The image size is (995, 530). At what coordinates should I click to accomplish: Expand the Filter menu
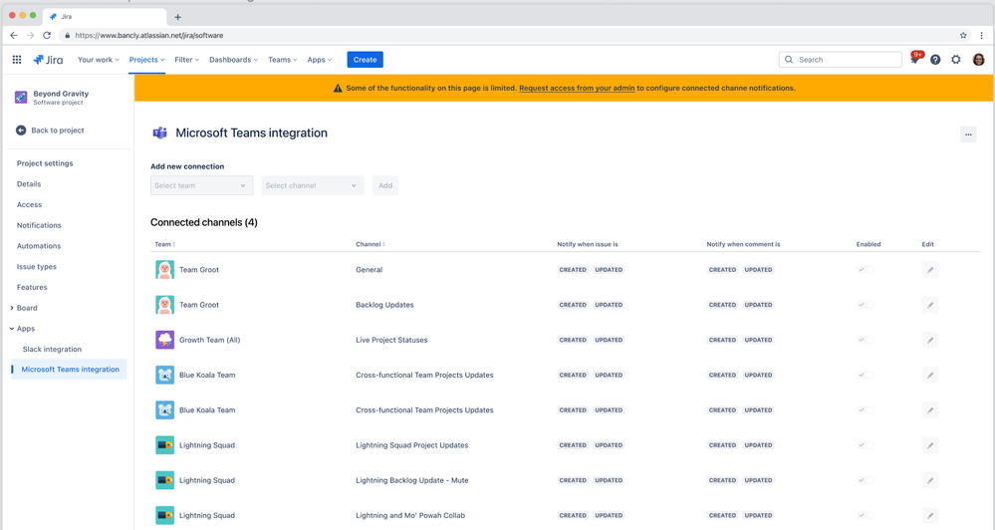click(x=186, y=60)
